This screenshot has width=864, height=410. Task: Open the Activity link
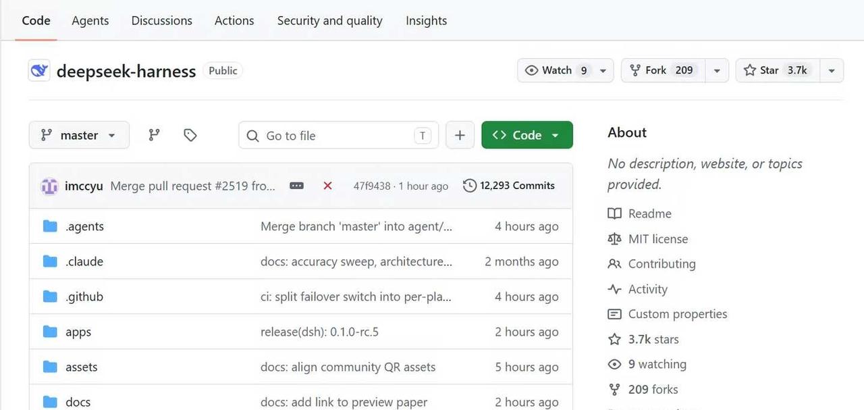click(648, 289)
